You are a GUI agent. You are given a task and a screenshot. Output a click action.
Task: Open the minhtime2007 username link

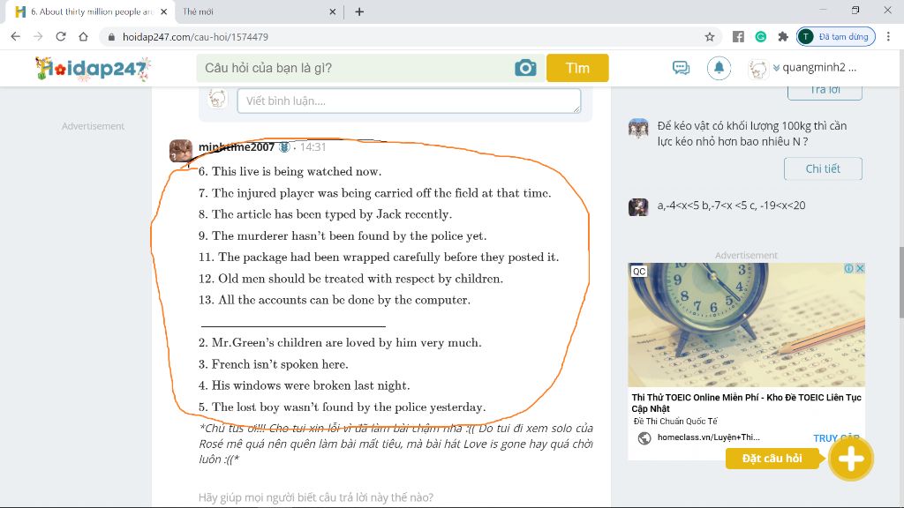click(237, 147)
